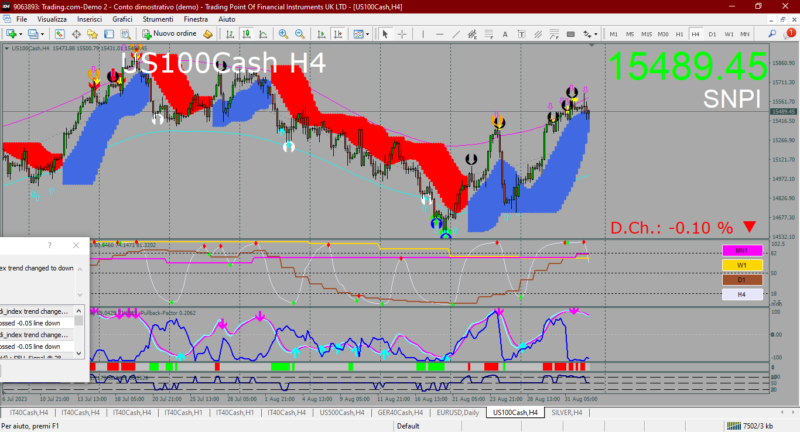Select the H4 toolbar timeframe
The image size is (800, 432).
point(696,34)
